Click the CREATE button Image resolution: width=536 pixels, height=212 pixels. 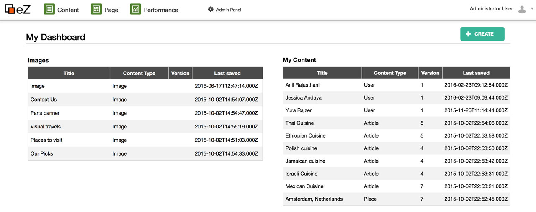coord(482,34)
